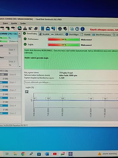Select the Sağlık (%) graph tab

pyautogui.click(x=30, y=87)
